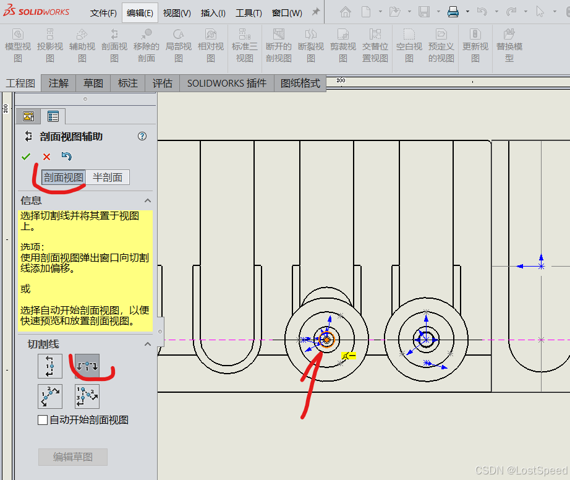
Task: Pin the menu bar with pushpin icon
Action: coord(316,12)
